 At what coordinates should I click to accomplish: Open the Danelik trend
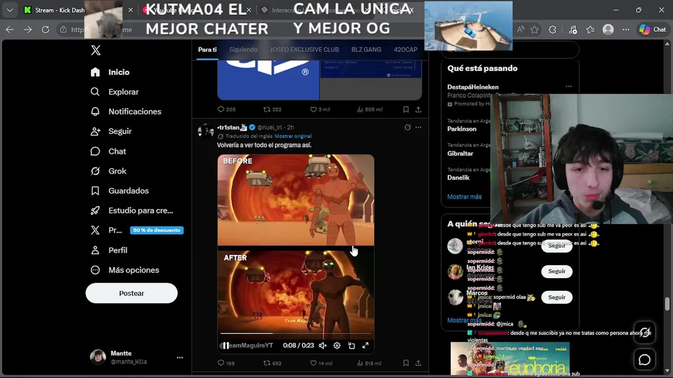[x=458, y=177]
